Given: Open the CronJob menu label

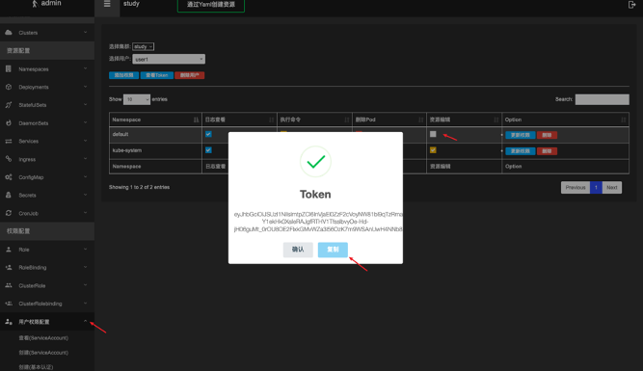Looking at the screenshot, I should tap(28, 214).
